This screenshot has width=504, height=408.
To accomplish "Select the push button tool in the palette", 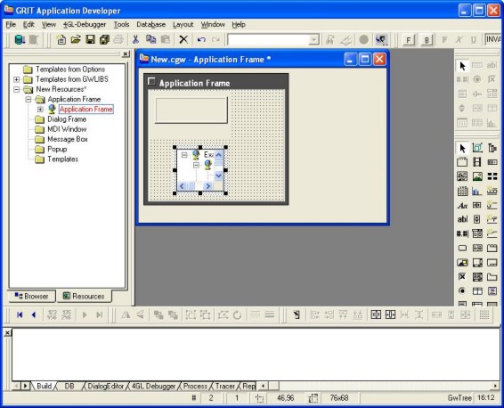I will [x=462, y=249].
